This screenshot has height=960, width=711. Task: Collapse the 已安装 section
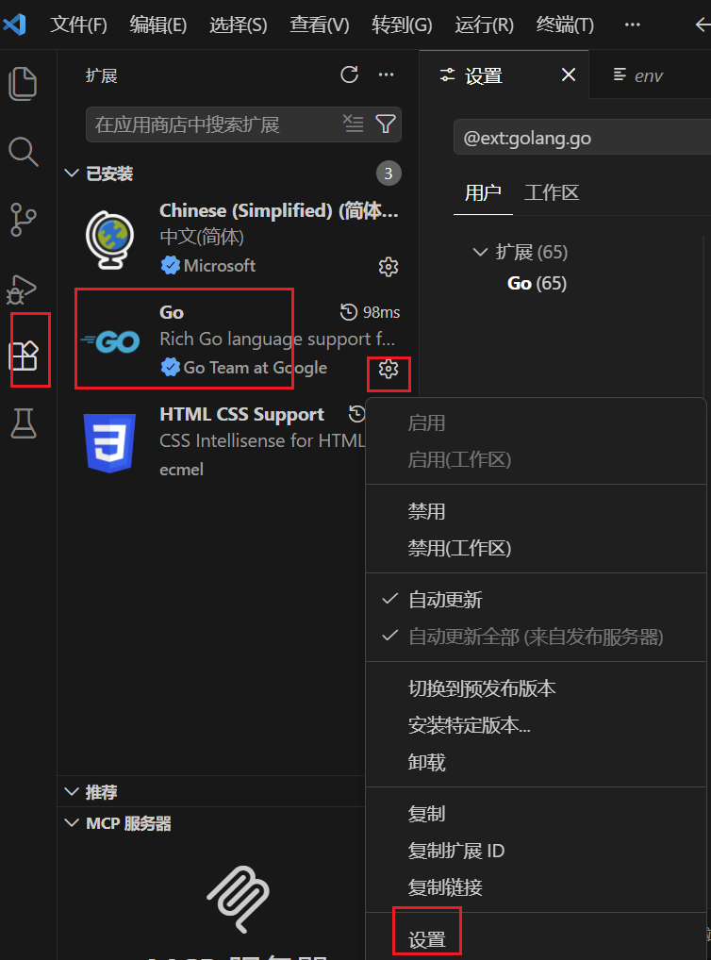pyautogui.click(x=72, y=174)
